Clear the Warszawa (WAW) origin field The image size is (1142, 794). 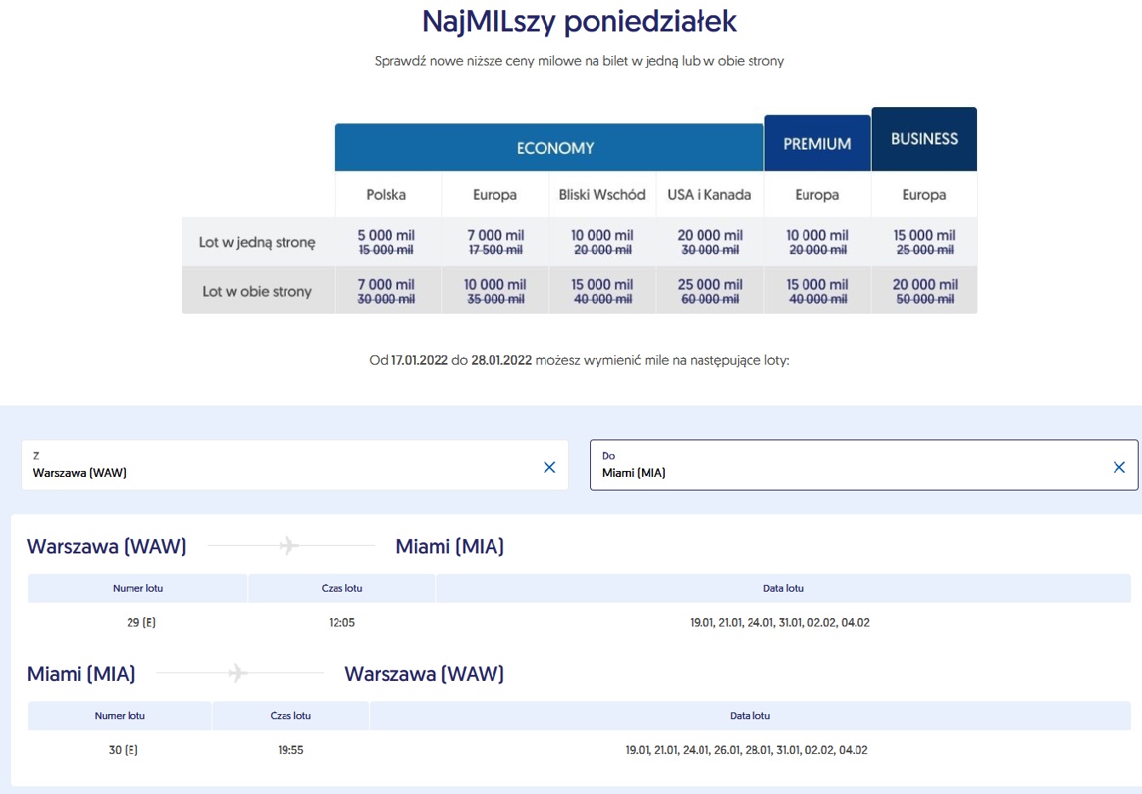click(549, 467)
